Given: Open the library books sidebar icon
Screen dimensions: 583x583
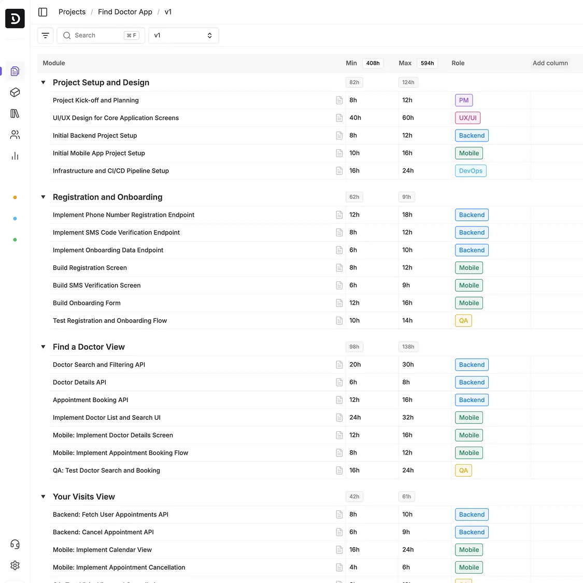Looking at the screenshot, I should (x=15, y=113).
